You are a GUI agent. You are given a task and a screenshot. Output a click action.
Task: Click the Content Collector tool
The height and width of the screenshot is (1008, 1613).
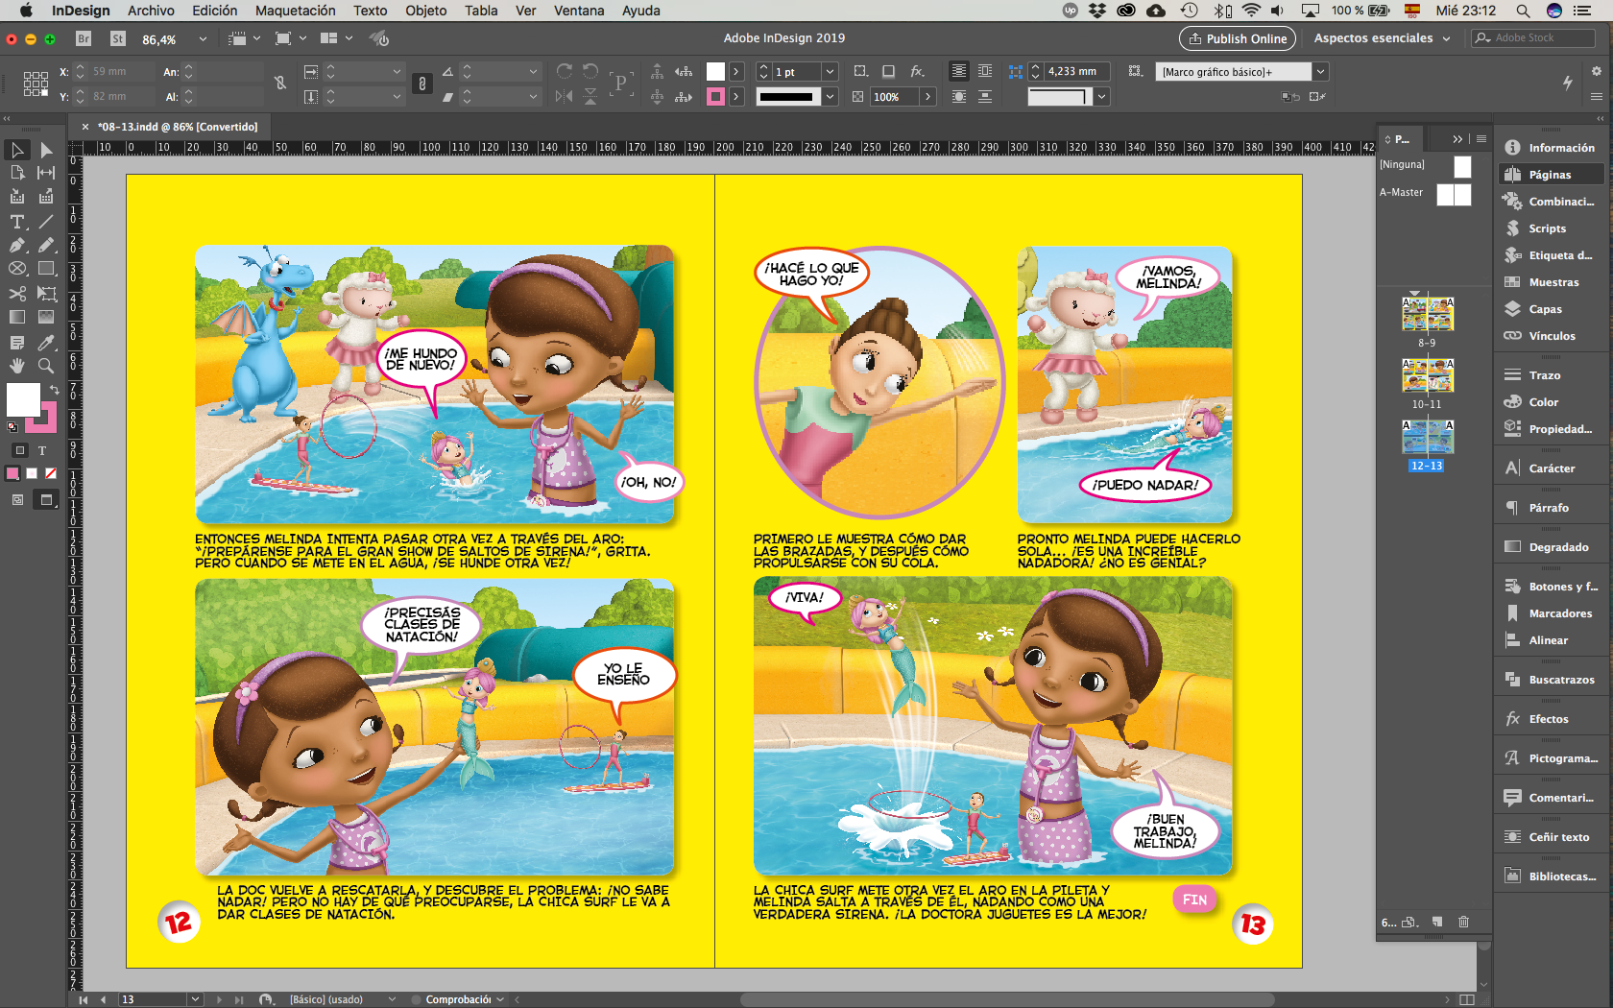[17, 197]
